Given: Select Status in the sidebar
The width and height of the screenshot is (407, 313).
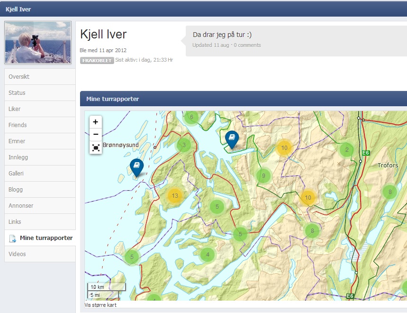Looking at the screenshot, I should click(40, 93).
